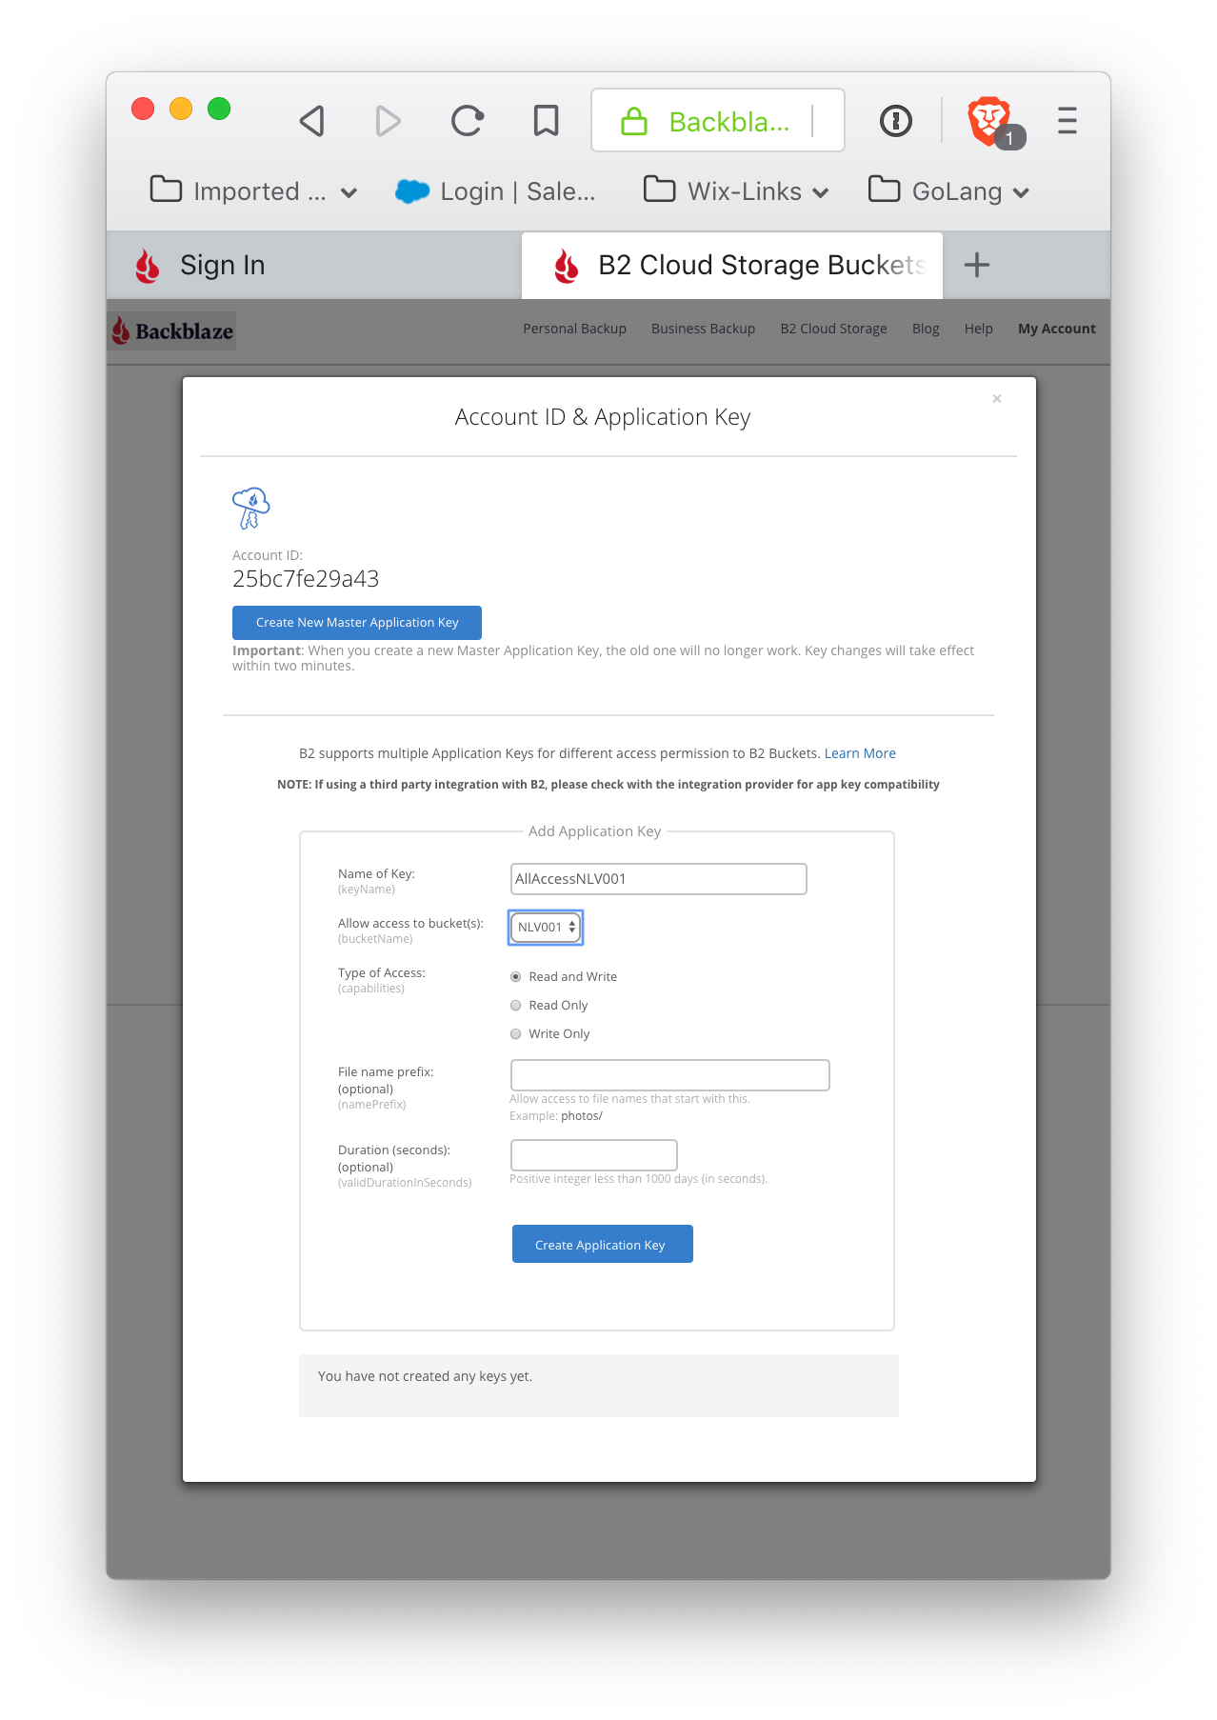This screenshot has height=1720, width=1217.
Task: Expand the Imported bookmarks folder
Action: pyautogui.click(x=253, y=191)
